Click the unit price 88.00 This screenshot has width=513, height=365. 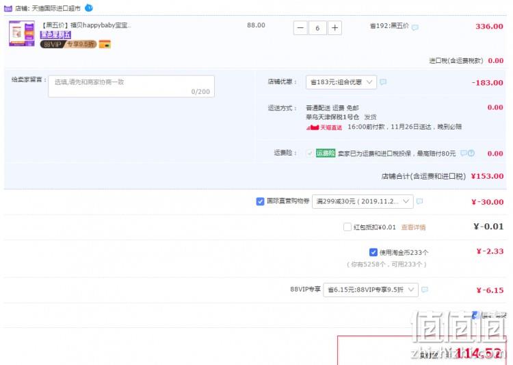(x=256, y=25)
